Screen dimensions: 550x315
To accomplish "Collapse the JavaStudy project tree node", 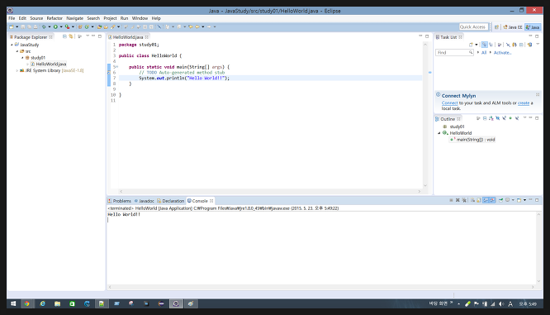I will (12, 45).
